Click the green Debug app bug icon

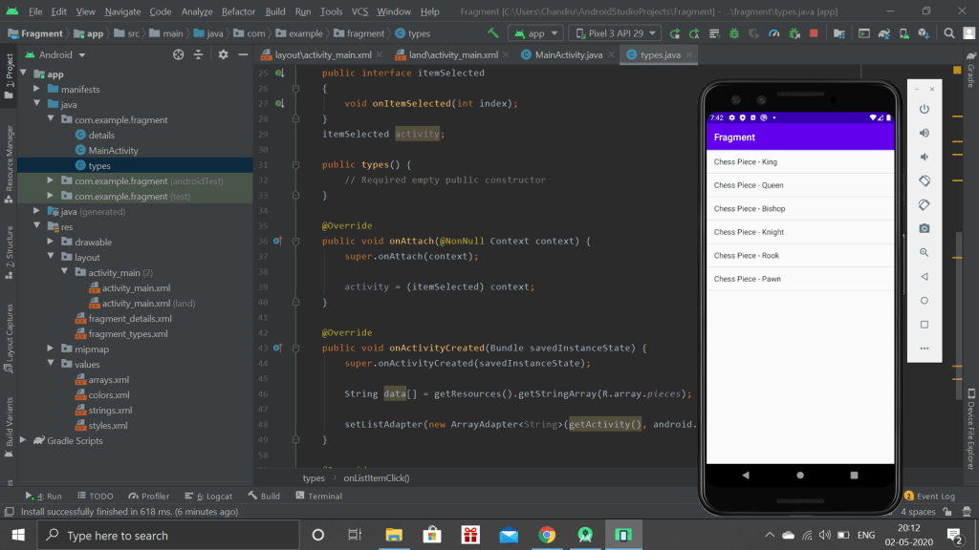click(734, 33)
